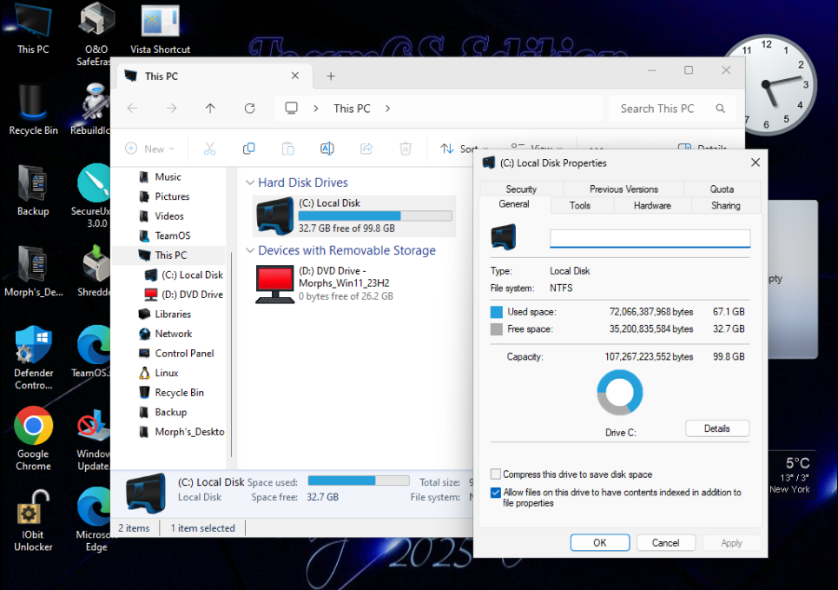
Task: Click the drive label text field
Action: [650, 239]
